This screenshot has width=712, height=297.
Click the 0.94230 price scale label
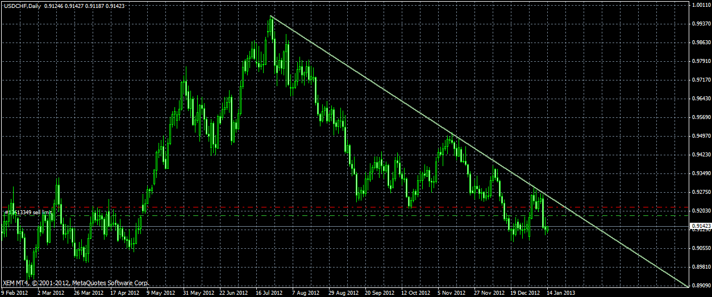[x=701, y=155]
